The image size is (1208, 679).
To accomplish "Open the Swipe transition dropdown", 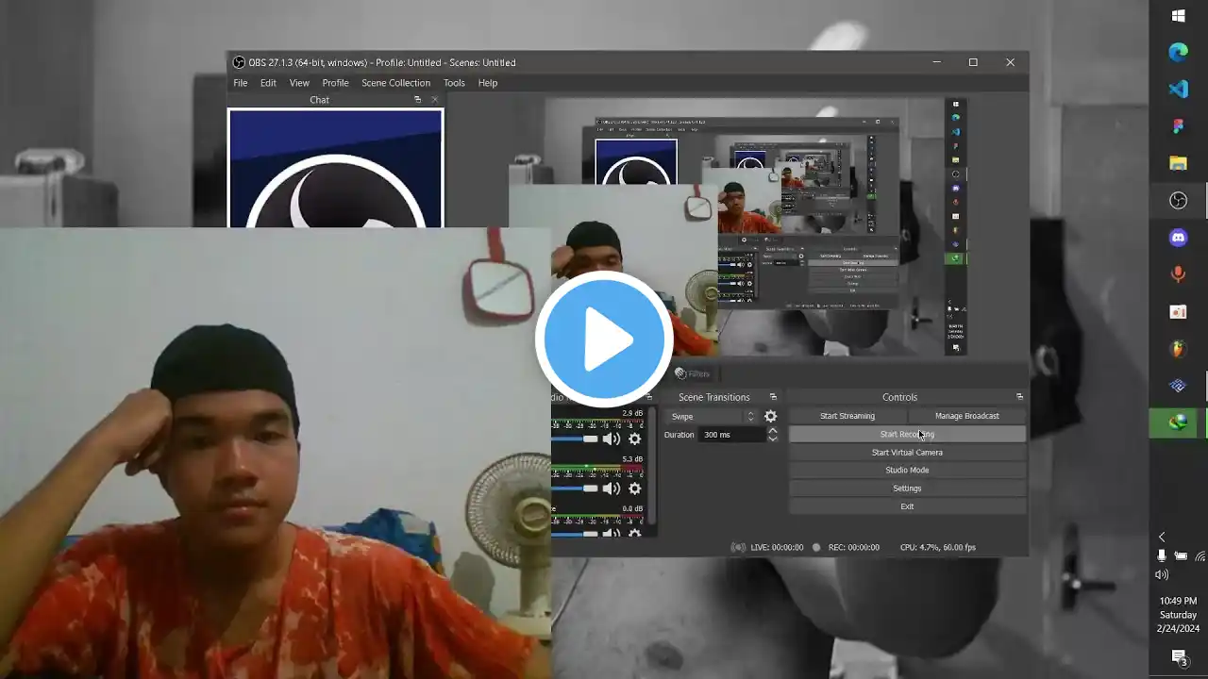I will tap(713, 416).
